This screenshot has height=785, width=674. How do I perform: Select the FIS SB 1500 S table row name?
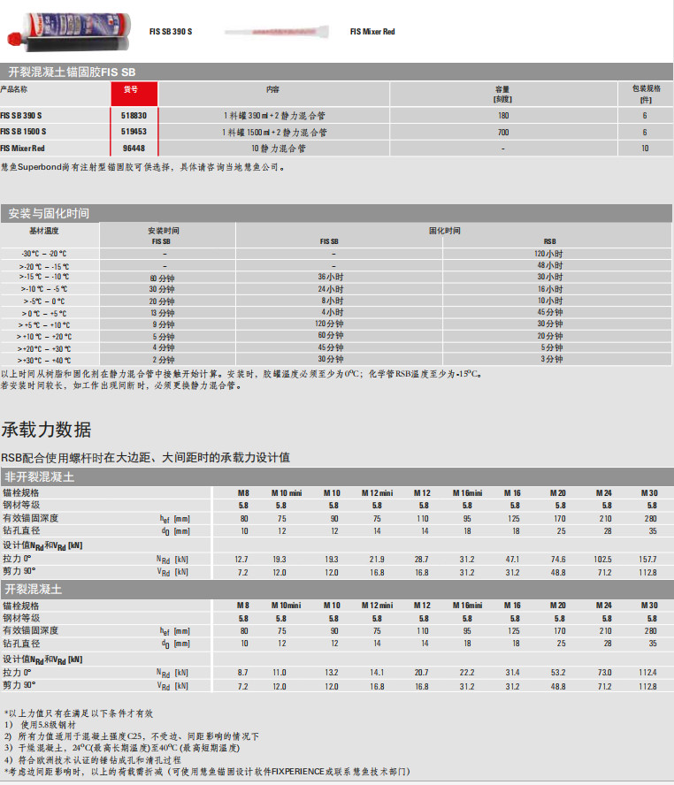[x=24, y=132]
